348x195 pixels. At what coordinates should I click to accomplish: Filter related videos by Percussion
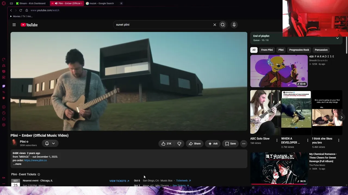(x=321, y=50)
